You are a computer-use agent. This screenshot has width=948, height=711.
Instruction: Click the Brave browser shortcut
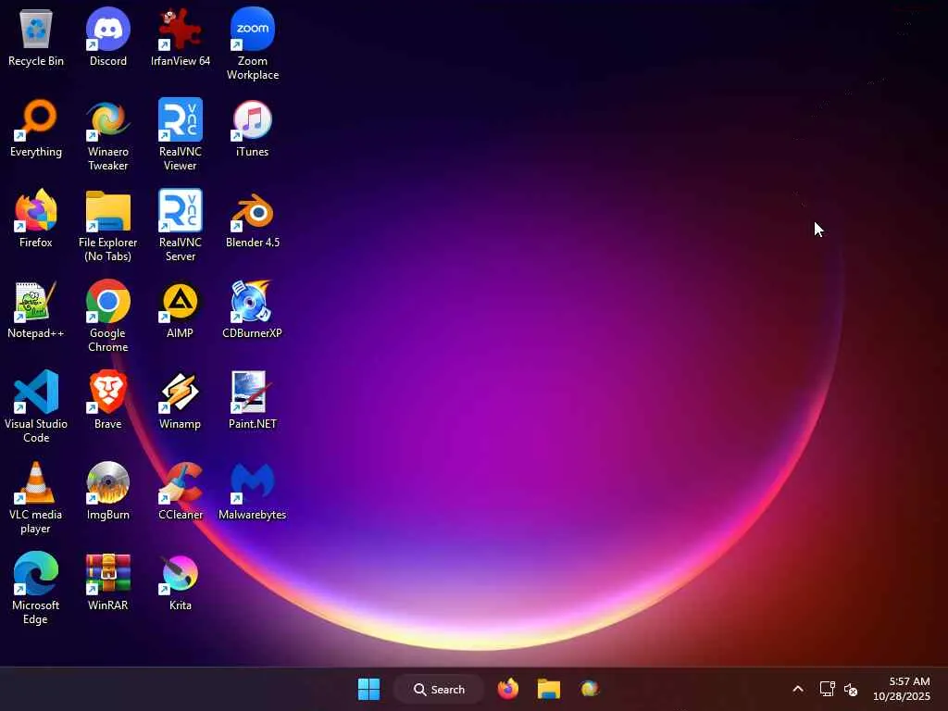pyautogui.click(x=107, y=400)
